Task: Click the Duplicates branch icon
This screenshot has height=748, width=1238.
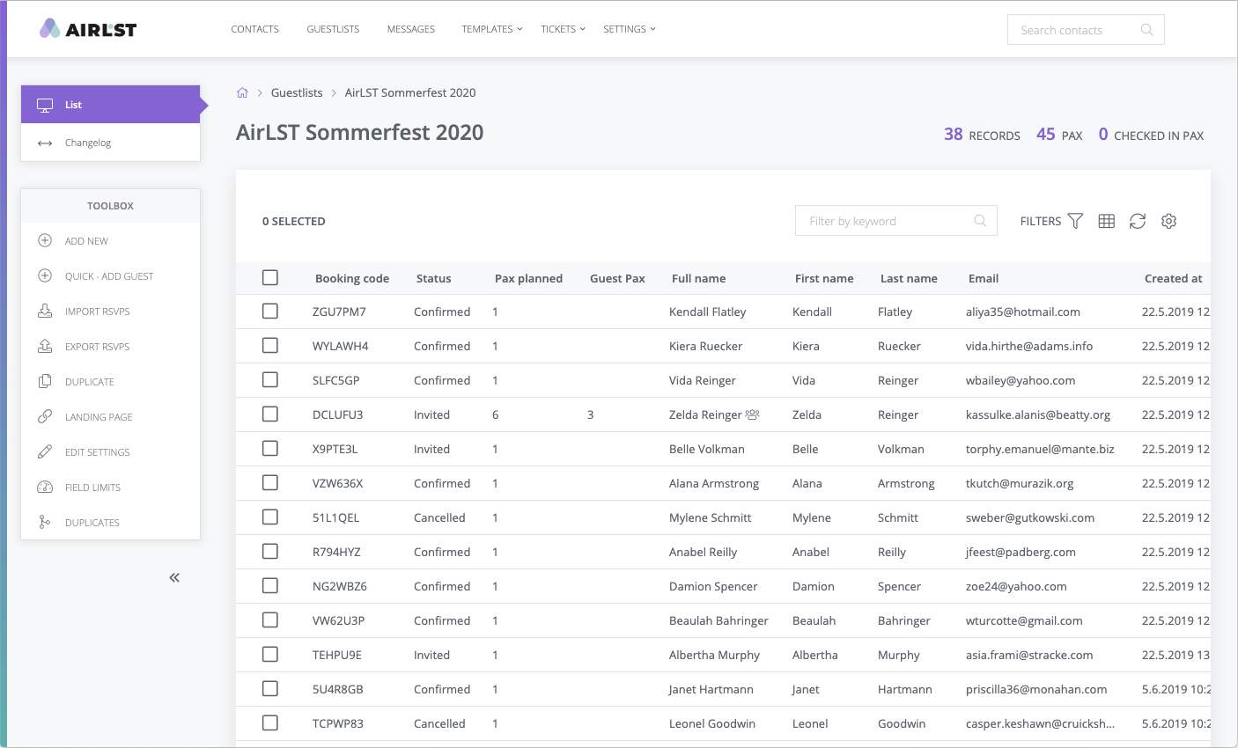Action: (45, 522)
